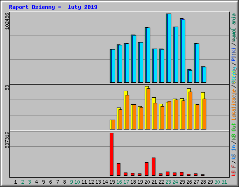Image resolution: width=239 pixels, height=187 pixels.
Task: Click the orange bar for day 26
Action: [190, 110]
